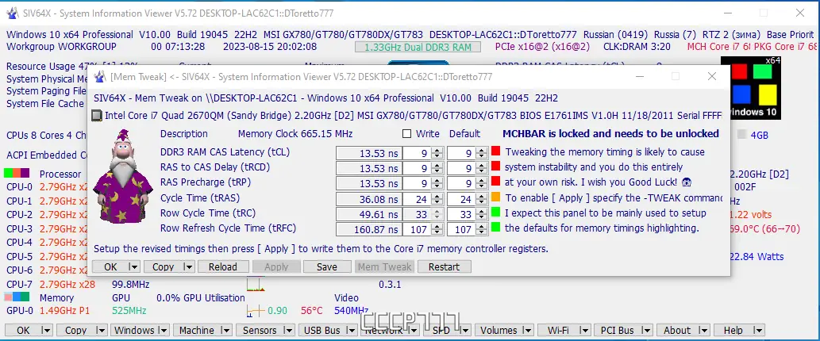Click the Windows 10 x64 logo tile
Screen dimensions: 820x341
tap(751, 87)
